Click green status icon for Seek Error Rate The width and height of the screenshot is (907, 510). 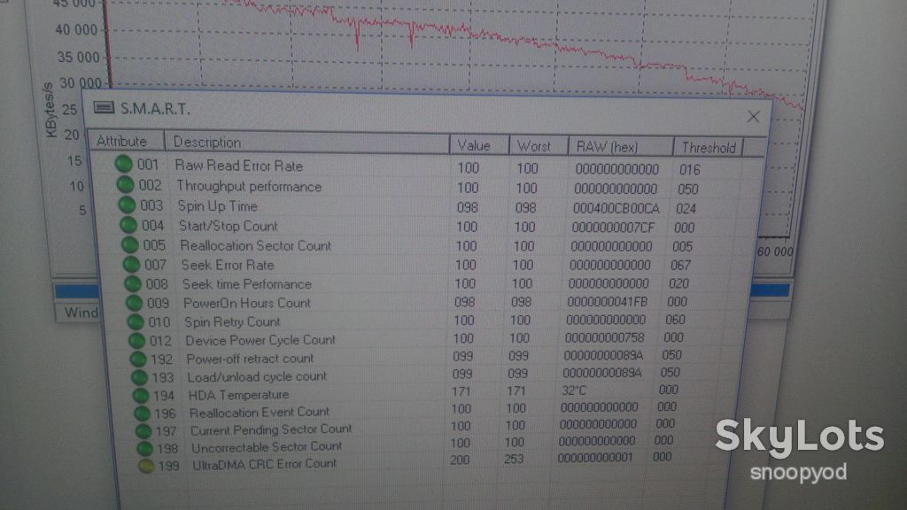coord(131,264)
